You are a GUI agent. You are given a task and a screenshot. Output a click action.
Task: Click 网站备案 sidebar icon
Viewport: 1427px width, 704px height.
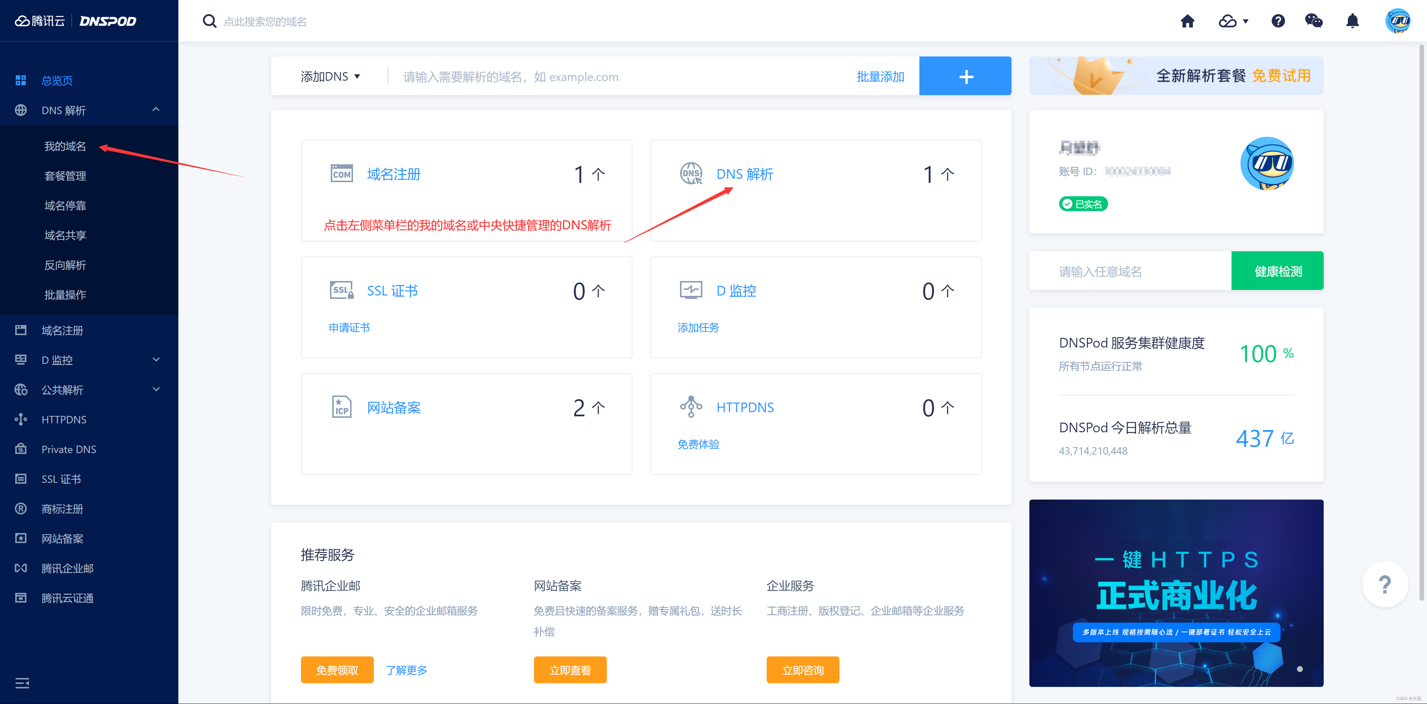(20, 538)
